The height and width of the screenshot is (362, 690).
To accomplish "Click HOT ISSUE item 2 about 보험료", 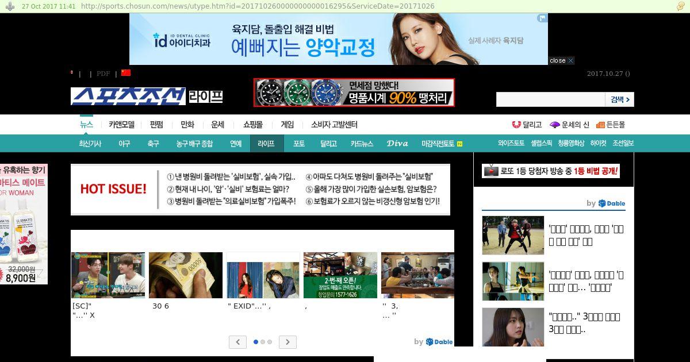I will point(227,188).
